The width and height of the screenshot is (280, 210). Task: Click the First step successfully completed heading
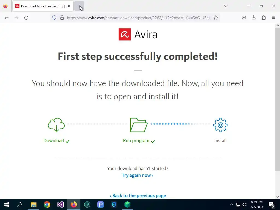tap(138, 56)
